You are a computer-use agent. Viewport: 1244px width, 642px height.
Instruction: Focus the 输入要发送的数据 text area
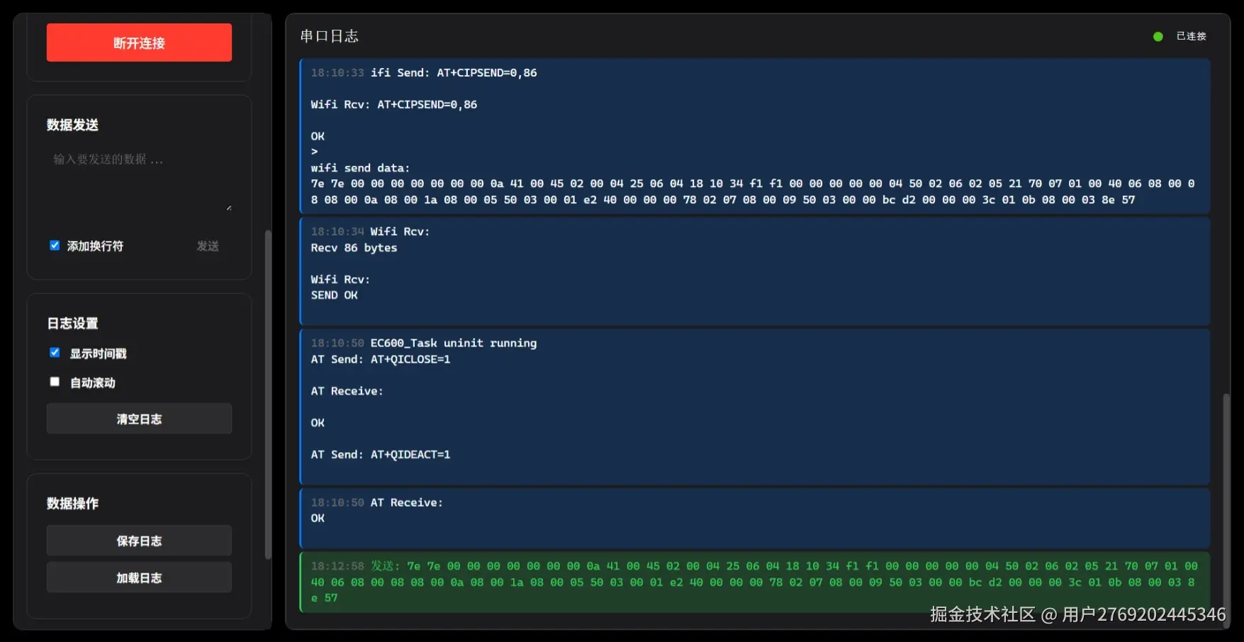tap(139, 180)
